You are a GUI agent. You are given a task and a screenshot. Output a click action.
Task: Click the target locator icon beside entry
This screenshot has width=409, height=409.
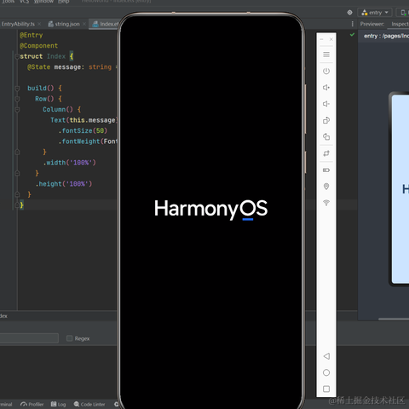click(349, 13)
